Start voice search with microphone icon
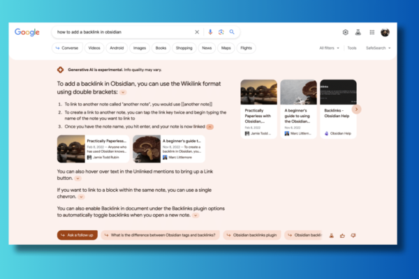The image size is (419, 279). click(210, 32)
